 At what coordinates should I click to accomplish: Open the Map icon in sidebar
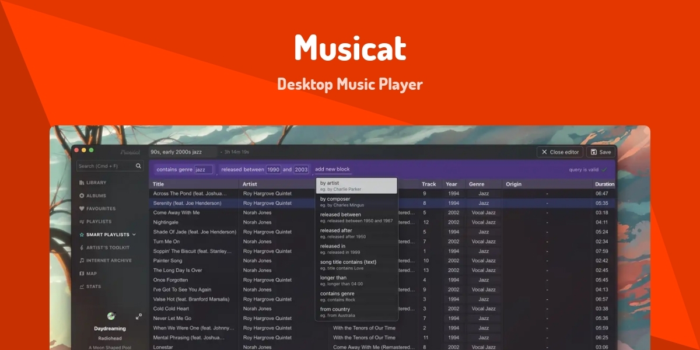click(x=82, y=274)
